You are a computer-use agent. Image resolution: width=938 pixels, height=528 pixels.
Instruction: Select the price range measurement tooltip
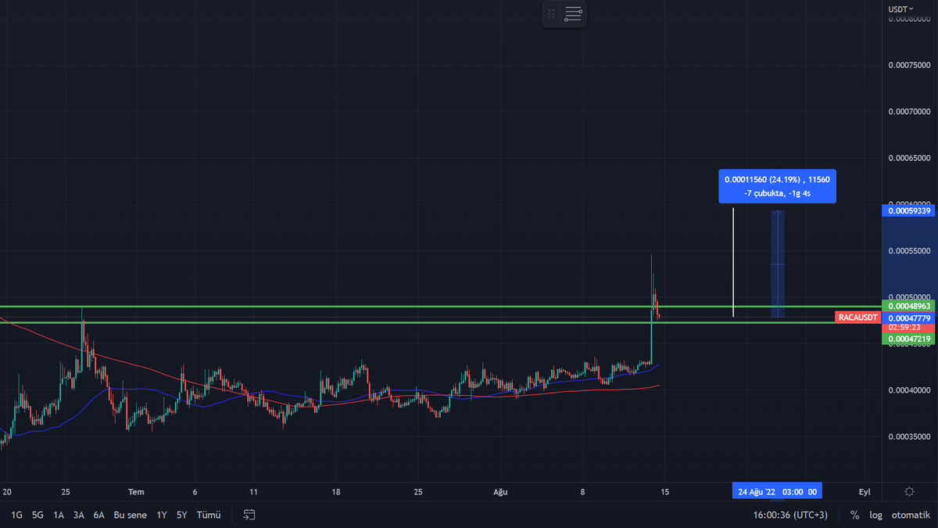pos(777,186)
